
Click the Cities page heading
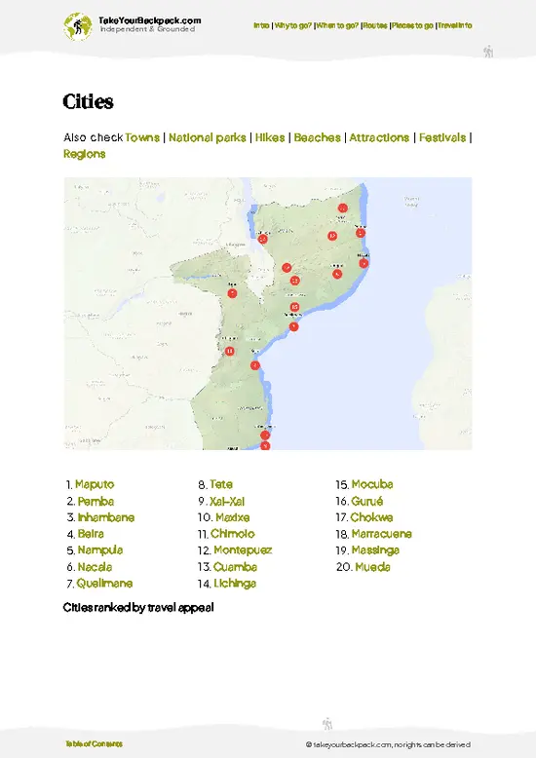88,101
